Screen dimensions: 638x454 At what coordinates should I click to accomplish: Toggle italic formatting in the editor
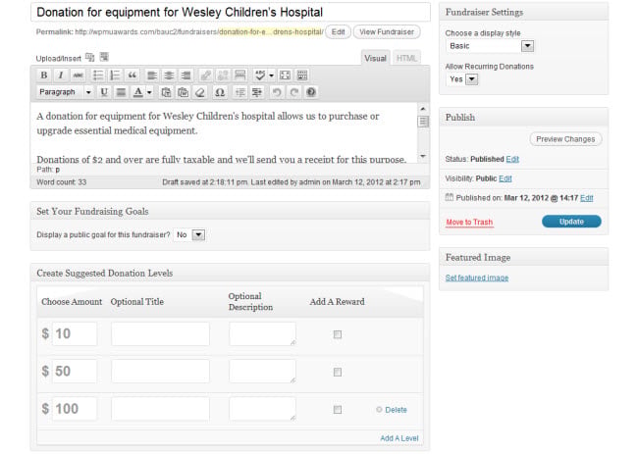61,76
